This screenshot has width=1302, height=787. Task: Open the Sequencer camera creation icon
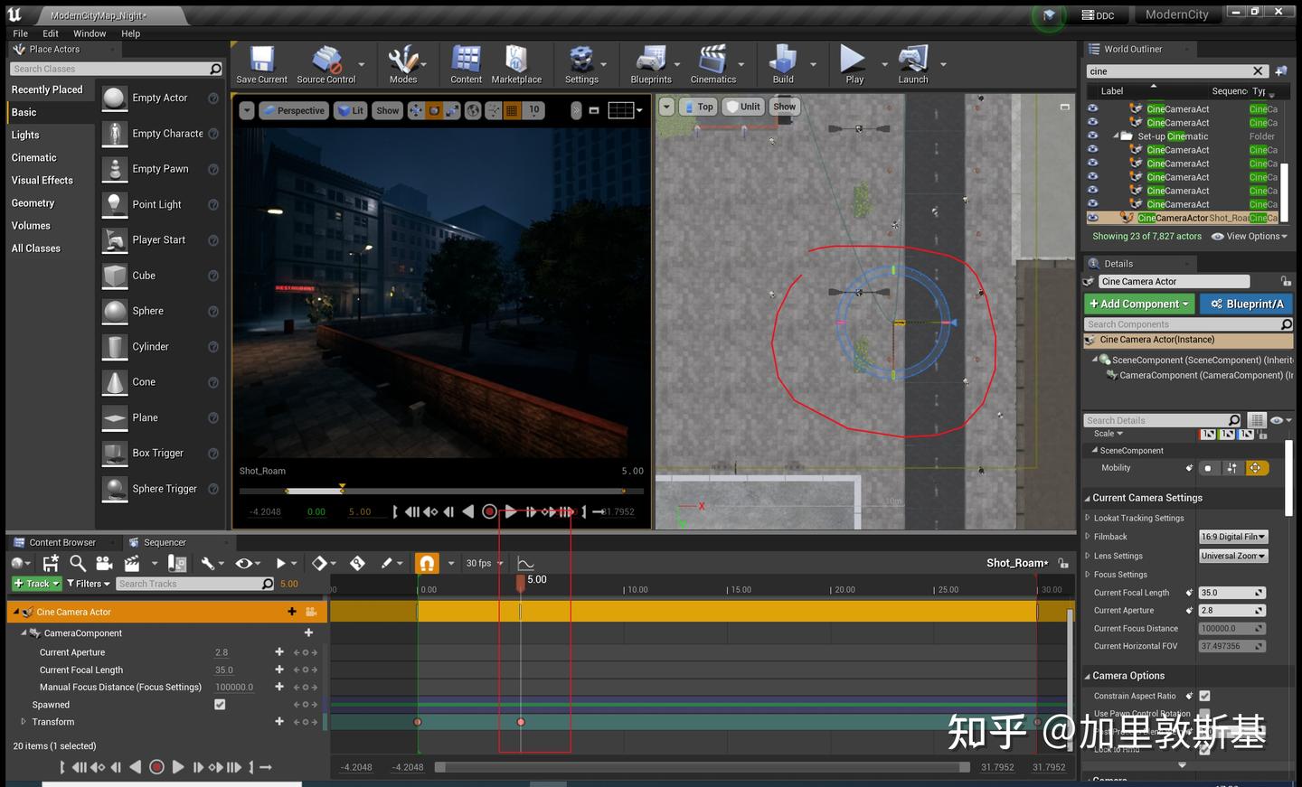(104, 563)
